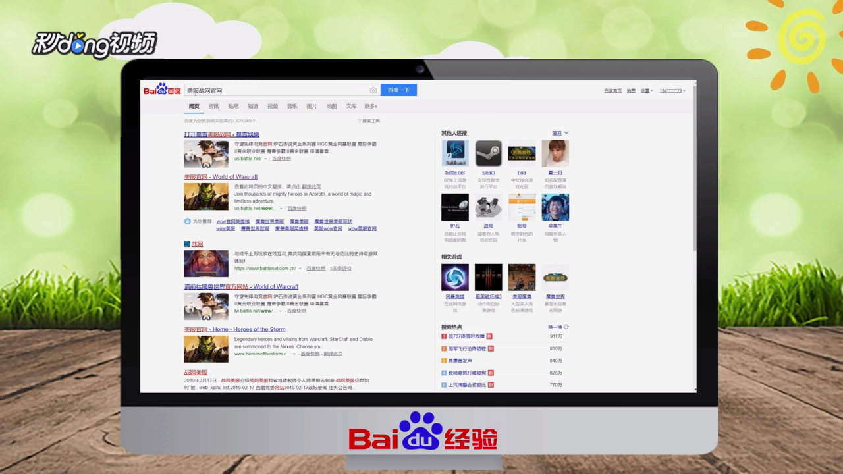The image size is (843, 474).
Task: Open hot search 俄737降落时故障
Action: pos(466,336)
